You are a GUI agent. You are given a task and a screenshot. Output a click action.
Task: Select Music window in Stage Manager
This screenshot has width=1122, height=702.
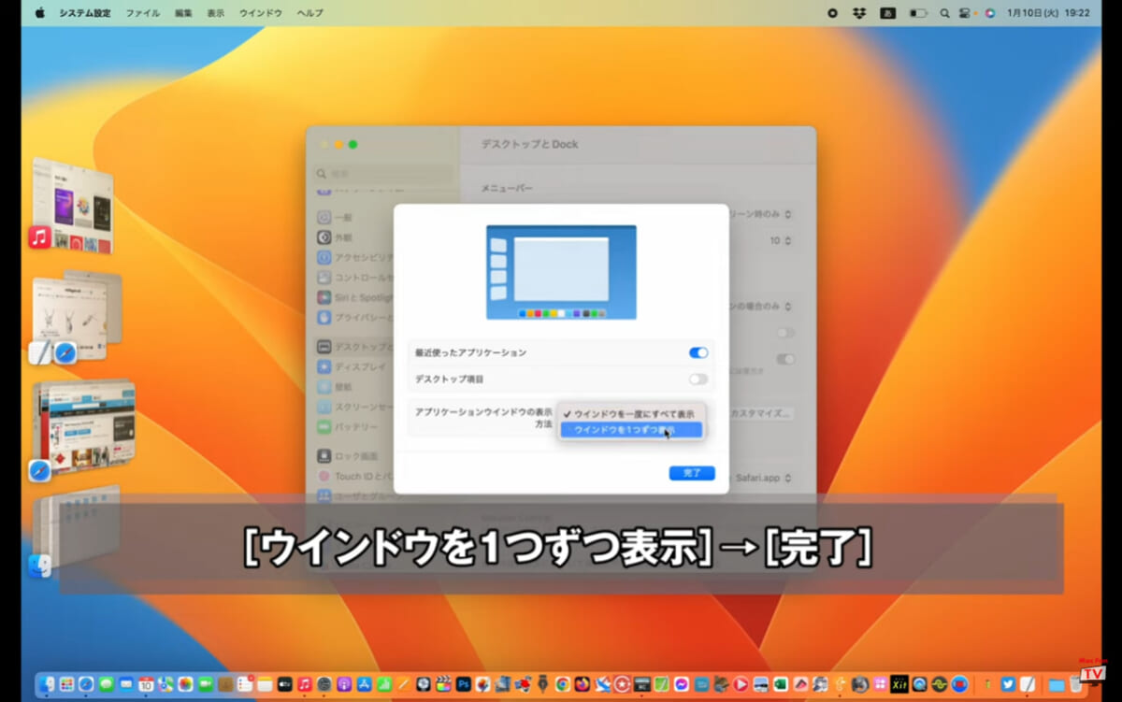(71, 208)
